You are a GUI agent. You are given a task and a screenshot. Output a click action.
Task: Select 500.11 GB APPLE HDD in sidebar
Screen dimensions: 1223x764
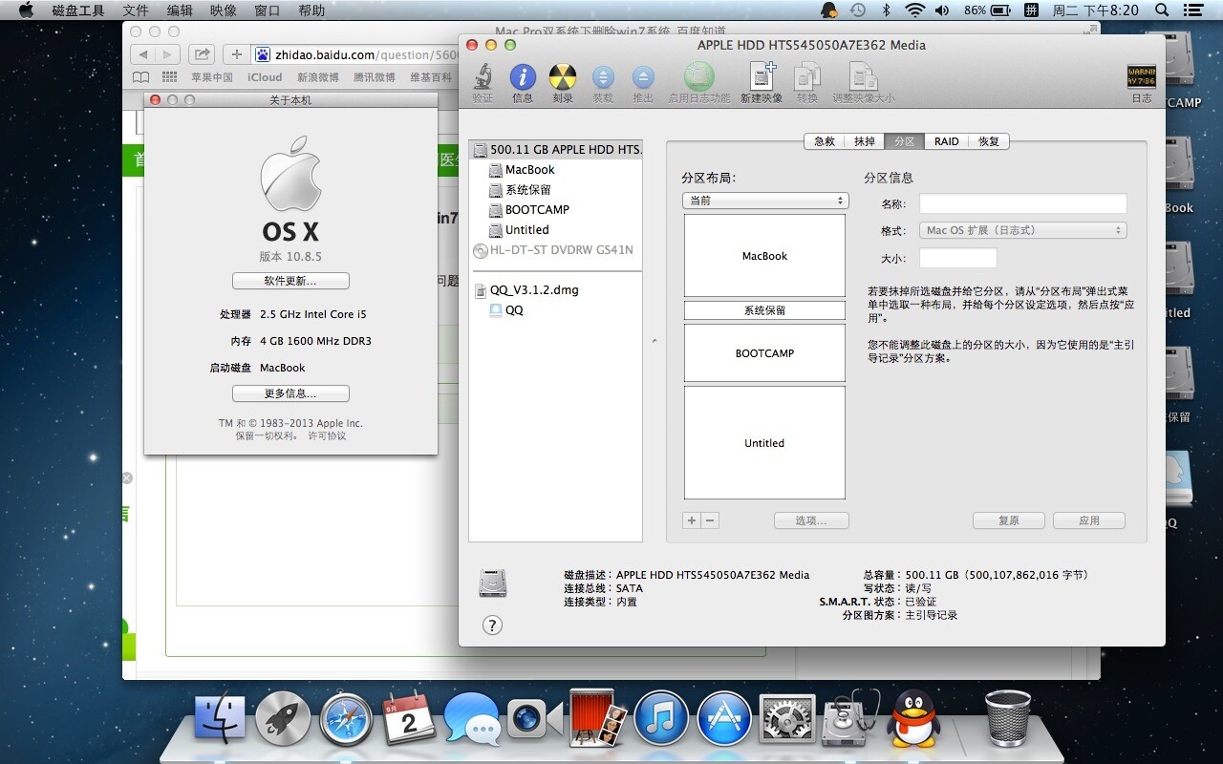pos(556,150)
